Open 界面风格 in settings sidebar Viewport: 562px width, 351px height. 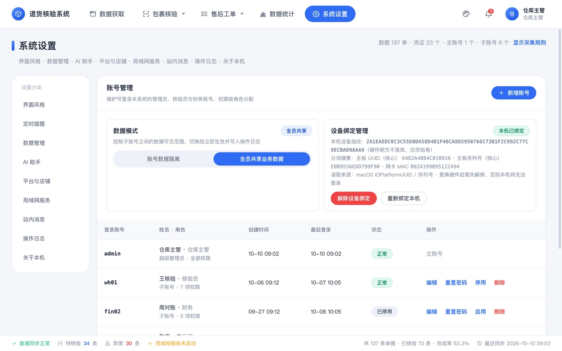coord(51,105)
